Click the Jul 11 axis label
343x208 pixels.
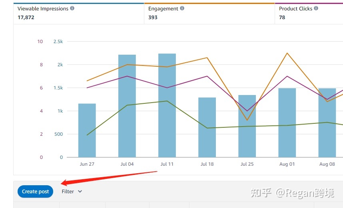click(x=167, y=164)
